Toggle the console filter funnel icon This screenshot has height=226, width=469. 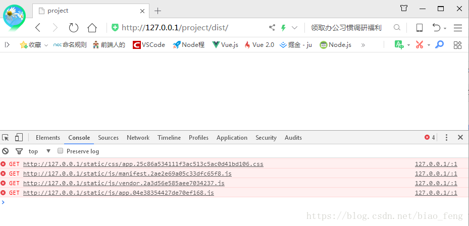(19, 151)
